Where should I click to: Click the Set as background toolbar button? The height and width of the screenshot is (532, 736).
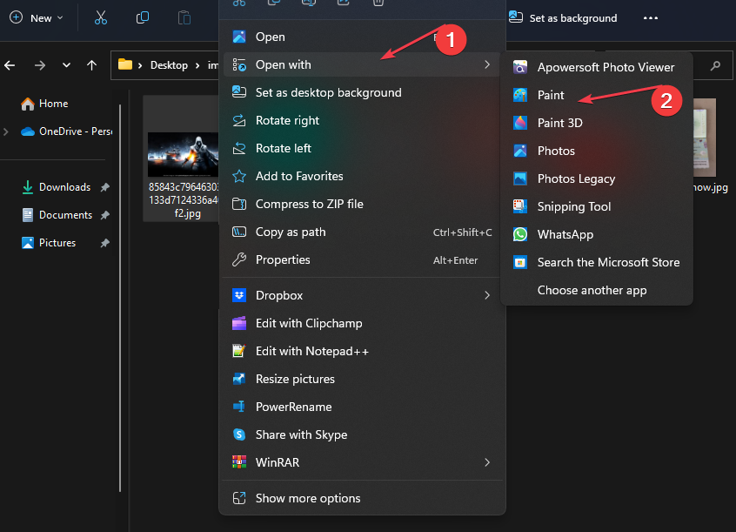[x=563, y=18]
